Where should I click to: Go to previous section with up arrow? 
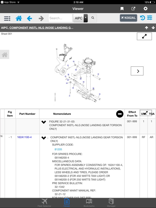pos(147,28)
